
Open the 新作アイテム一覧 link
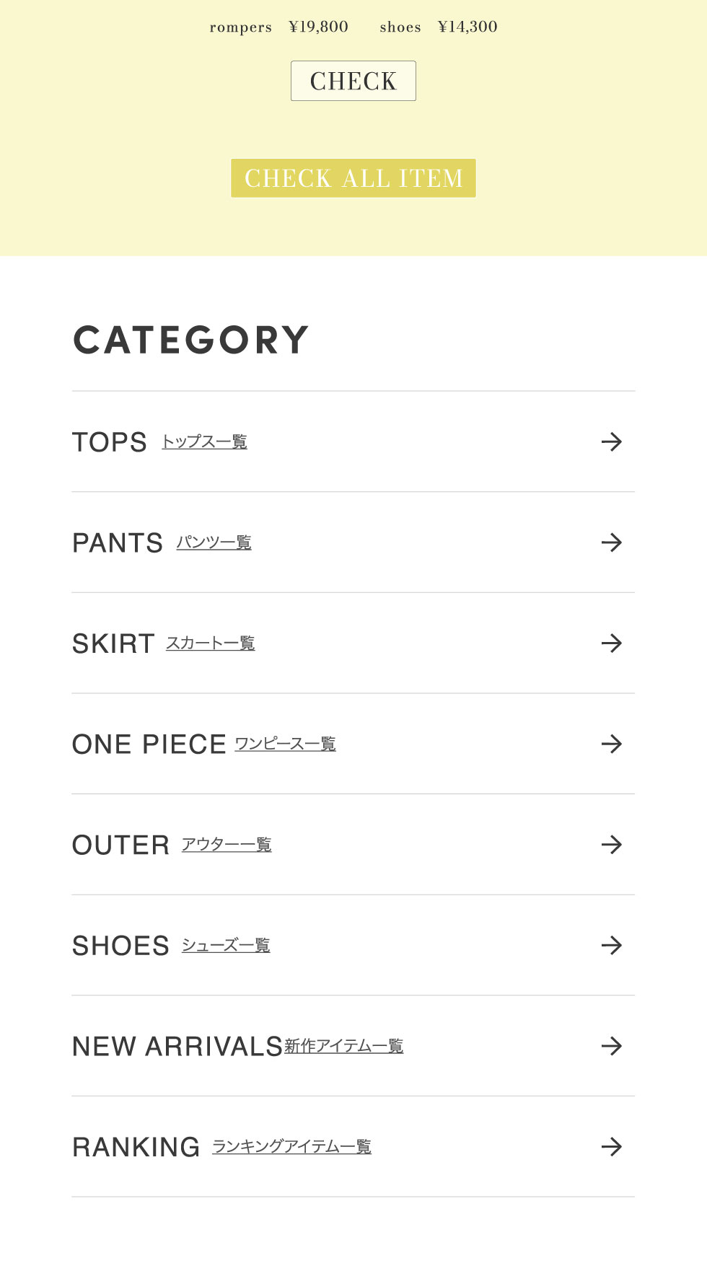tap(343, 1045)
